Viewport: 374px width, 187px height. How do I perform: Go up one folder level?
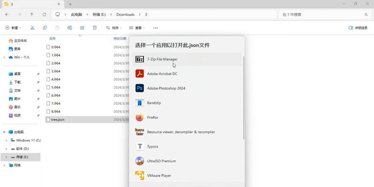(x=32, y=14)
